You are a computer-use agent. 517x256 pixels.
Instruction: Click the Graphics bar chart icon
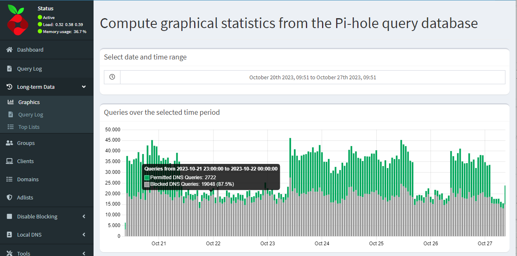[x=11, y=102]
